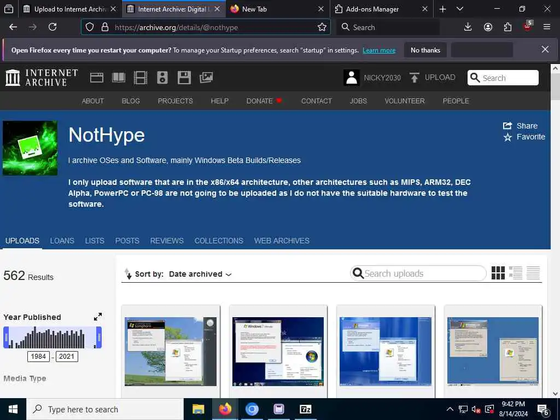Click the Windows Start button
The image size is (560, 420).
coord(13,409)
